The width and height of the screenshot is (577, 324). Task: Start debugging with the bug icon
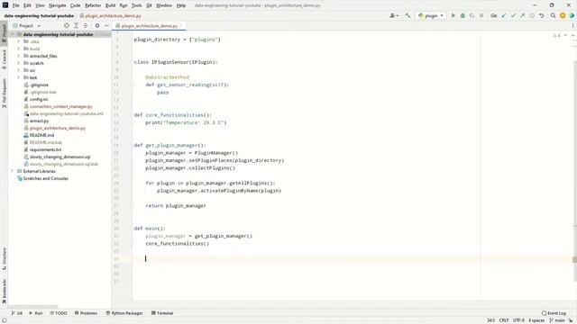tap(463, 16)
